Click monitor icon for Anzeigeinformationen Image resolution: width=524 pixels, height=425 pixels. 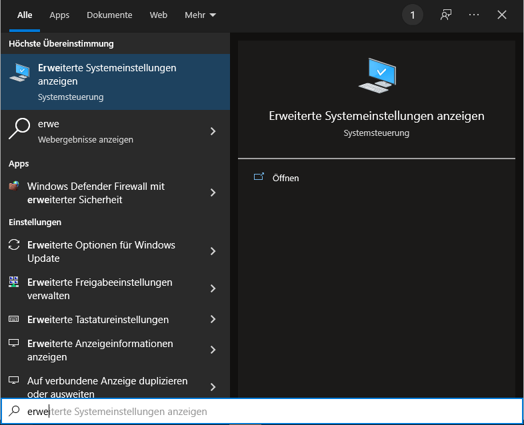click(x=14, y=343)
